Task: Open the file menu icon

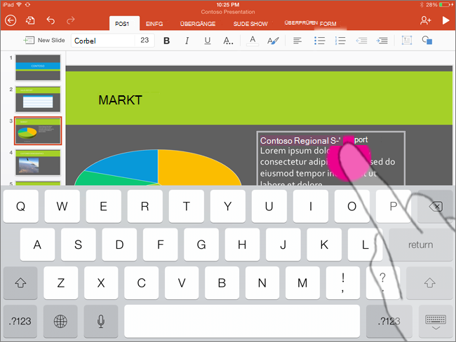Action: pos(30,20)
